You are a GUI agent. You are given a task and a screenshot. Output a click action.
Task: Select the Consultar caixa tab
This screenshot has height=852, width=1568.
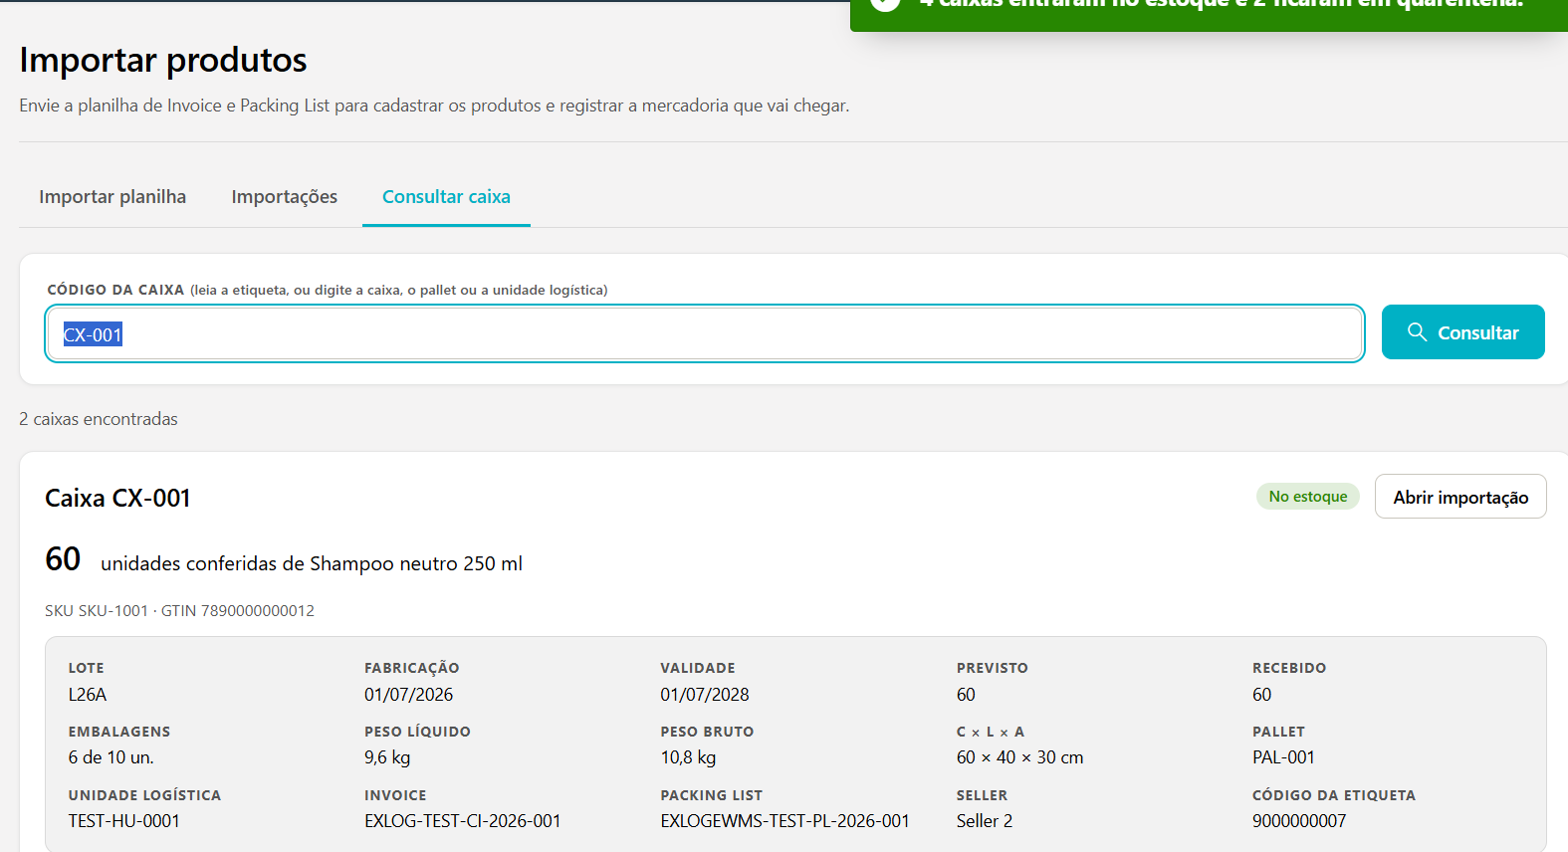446,197
